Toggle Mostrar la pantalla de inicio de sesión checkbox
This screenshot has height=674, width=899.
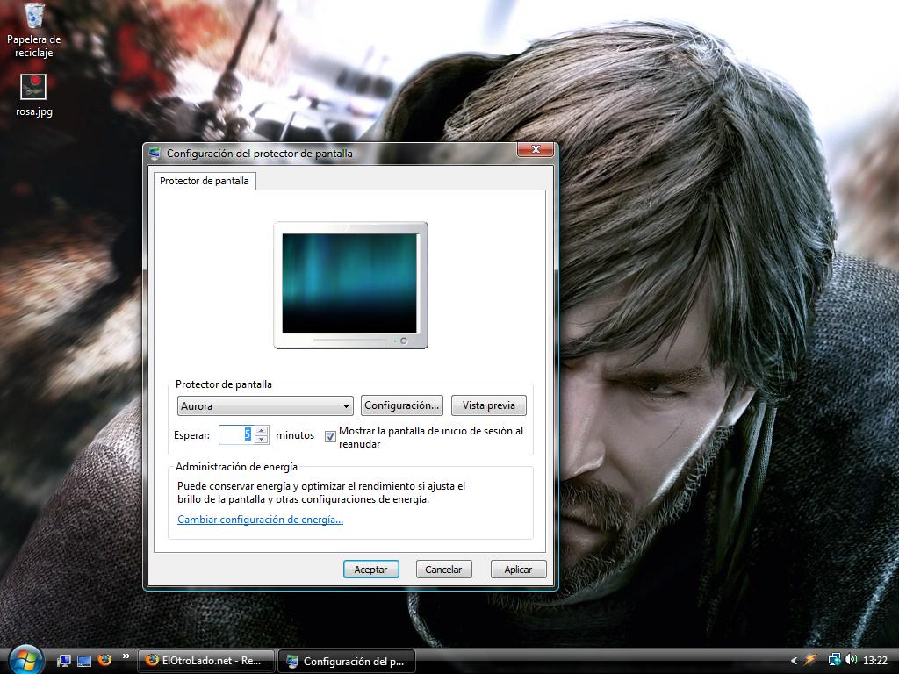(330, 437)
